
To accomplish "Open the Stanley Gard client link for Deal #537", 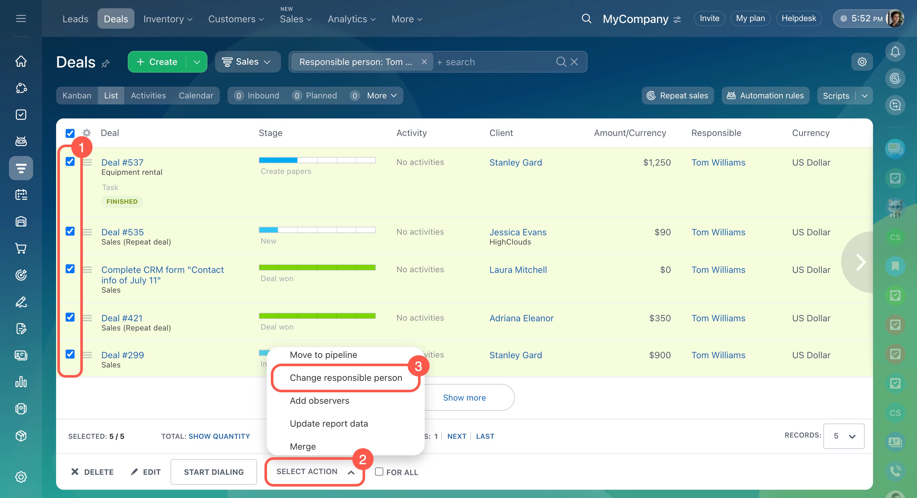I will [516, 163].
